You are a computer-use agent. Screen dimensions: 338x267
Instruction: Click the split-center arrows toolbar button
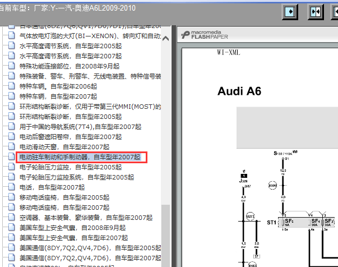pos(316,12)
